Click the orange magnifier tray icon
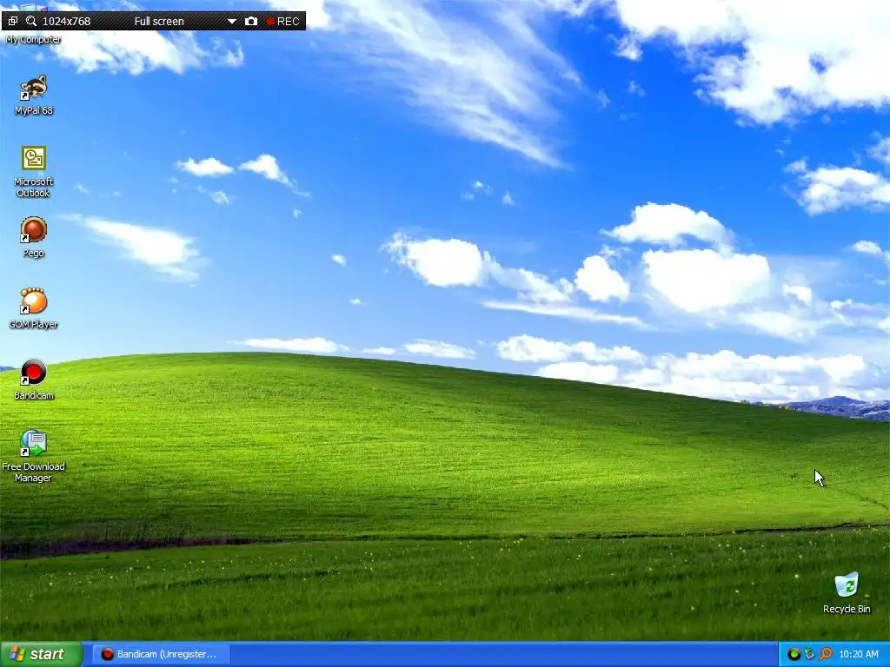 [x=826, y=654]
